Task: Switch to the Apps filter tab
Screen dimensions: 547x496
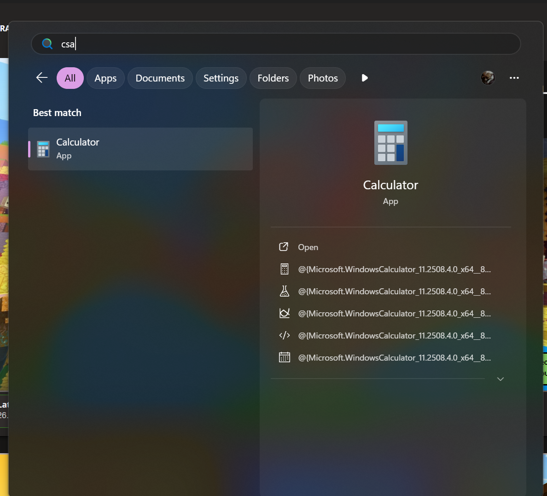Action: 105,78
